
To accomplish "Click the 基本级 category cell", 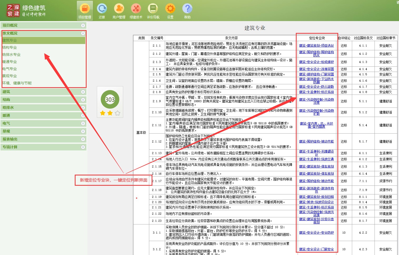I will point(141,133).
